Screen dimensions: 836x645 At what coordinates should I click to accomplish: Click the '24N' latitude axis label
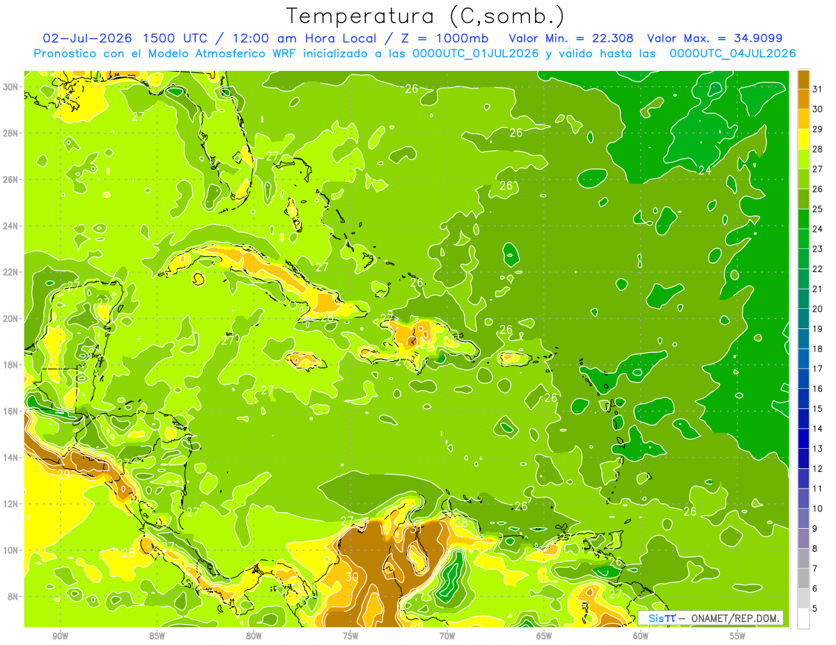(12, 225)
